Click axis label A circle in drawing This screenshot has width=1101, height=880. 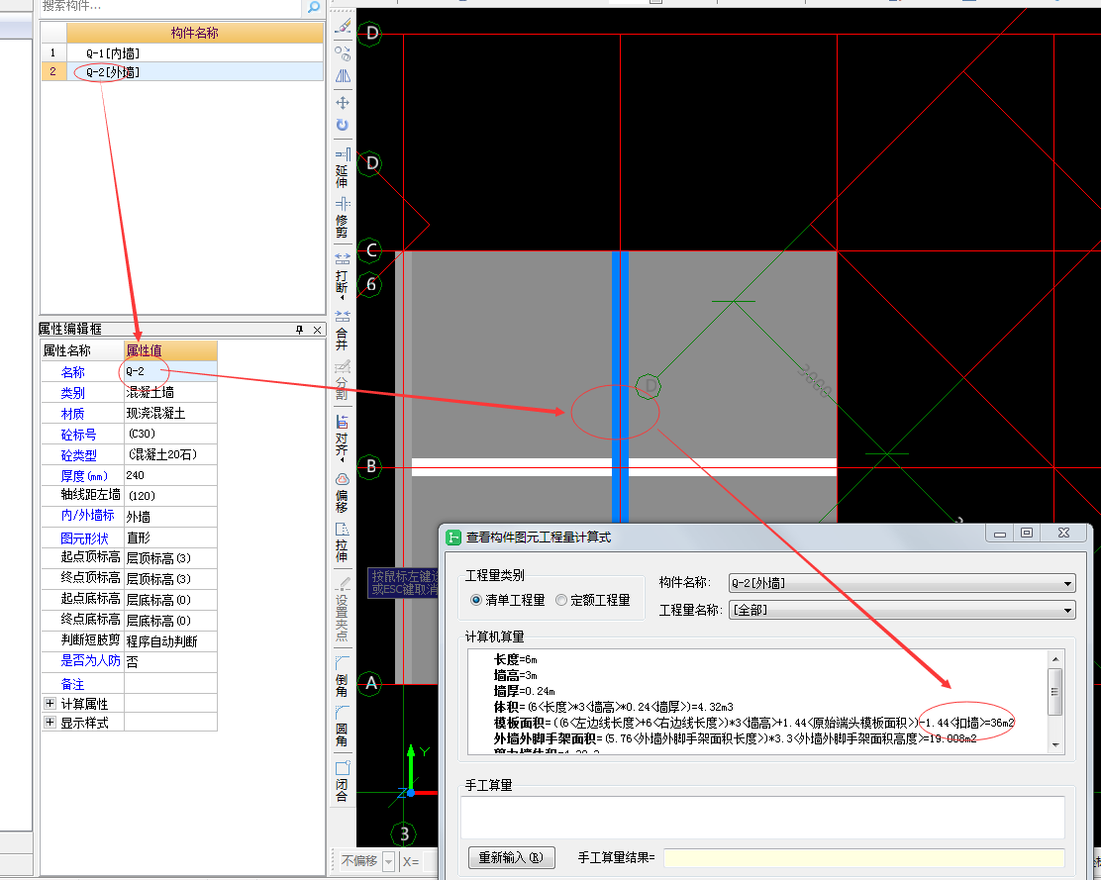(370, 683)
